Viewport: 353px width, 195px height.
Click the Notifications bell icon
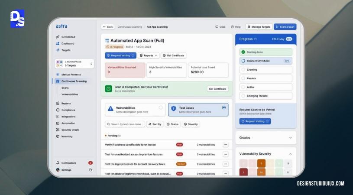pos(58,163)
